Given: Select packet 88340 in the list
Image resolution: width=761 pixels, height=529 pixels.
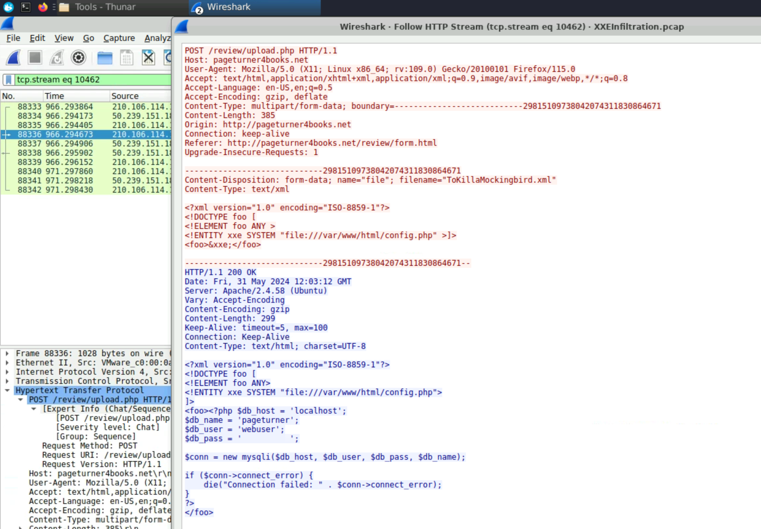Looking at the screenshot, I should click(x=86, y=171).
